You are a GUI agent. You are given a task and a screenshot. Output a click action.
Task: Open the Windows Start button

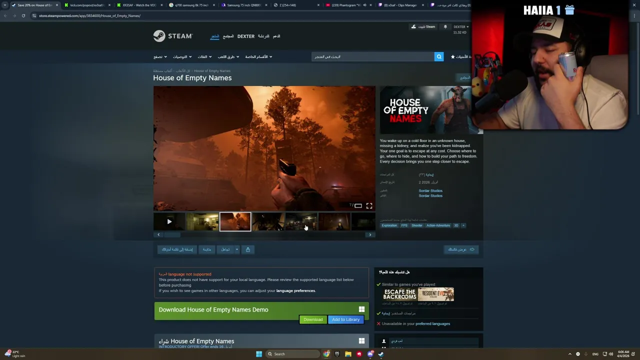259,354
